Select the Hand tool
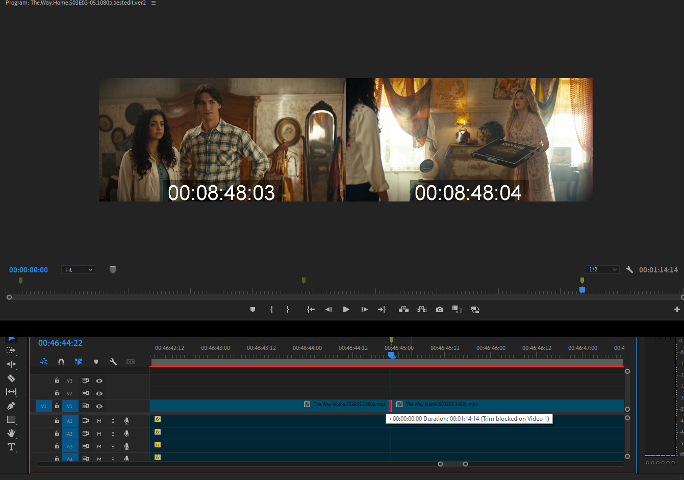The image size is (684, 480). (x=11, y=433)
